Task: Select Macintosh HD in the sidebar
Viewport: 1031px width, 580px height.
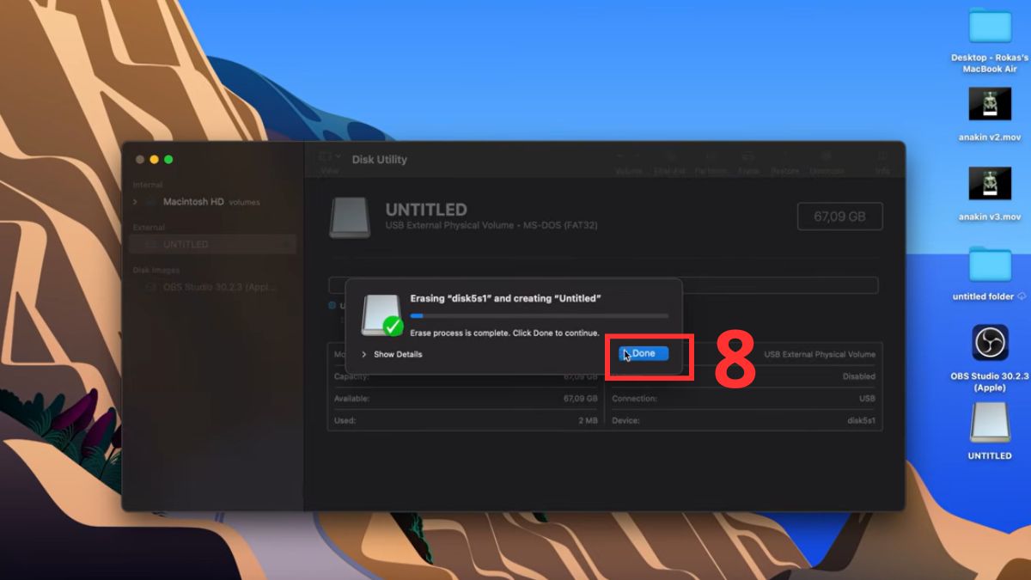Action: pos(194,202)
